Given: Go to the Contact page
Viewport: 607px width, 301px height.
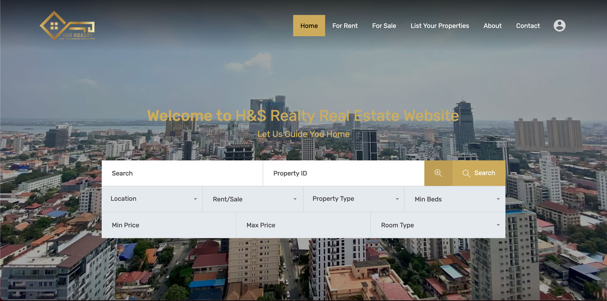Looking at the screenshot, I should click(528, 26).
